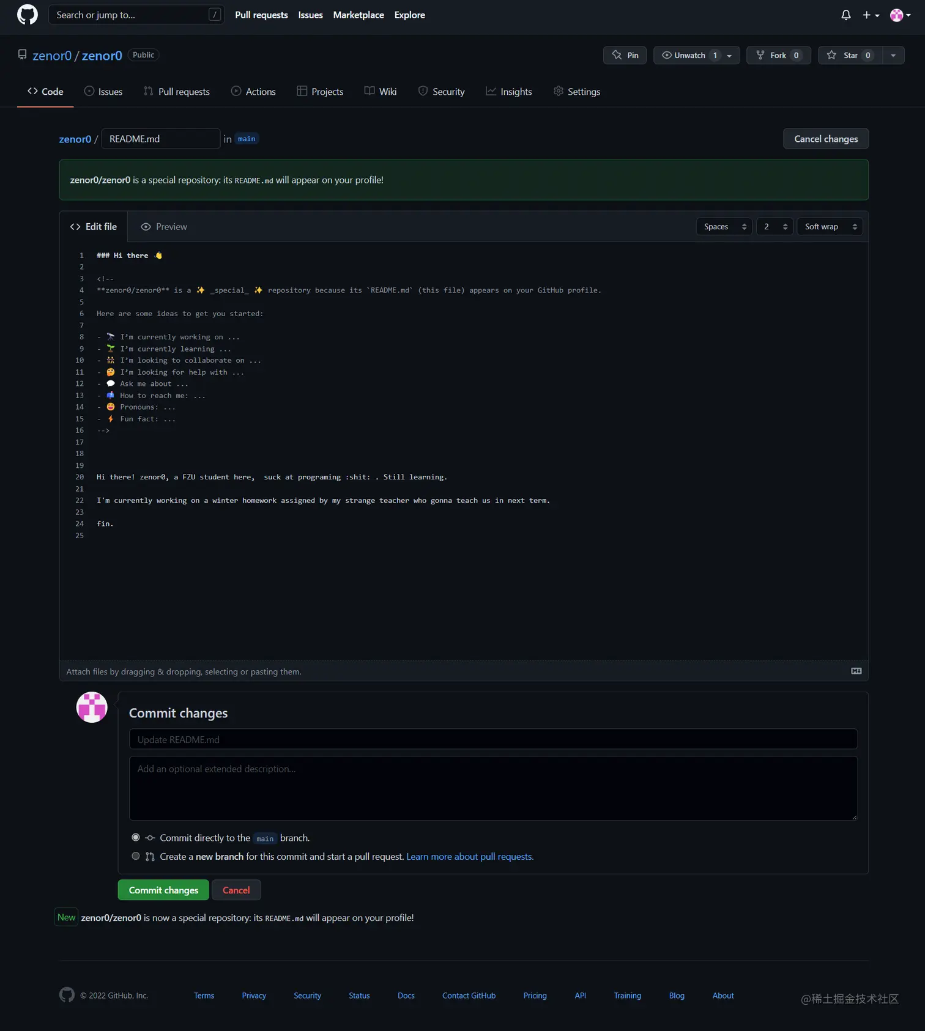Click the zenor0 breadcrumb link
This screenshot has width=925, height=1031.
[75, 139]
